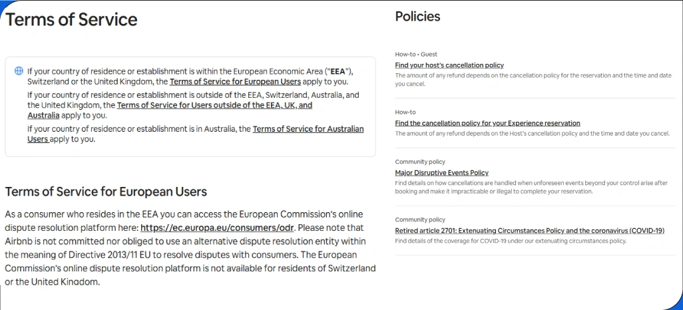Open Retired article 2701 Extenuating Circumstances link
The image size is (683, 310).
point(529,231)
